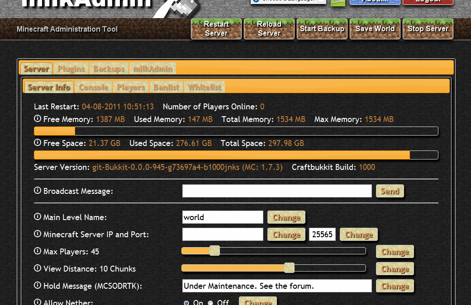Apply Change for the server port
This screenshot has height=305, width=471.
(359, 234)
